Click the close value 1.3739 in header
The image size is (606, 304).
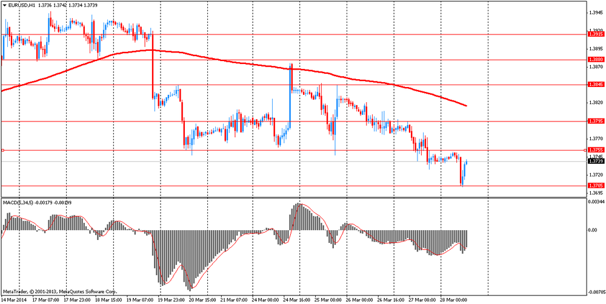(x=90, y=5)
